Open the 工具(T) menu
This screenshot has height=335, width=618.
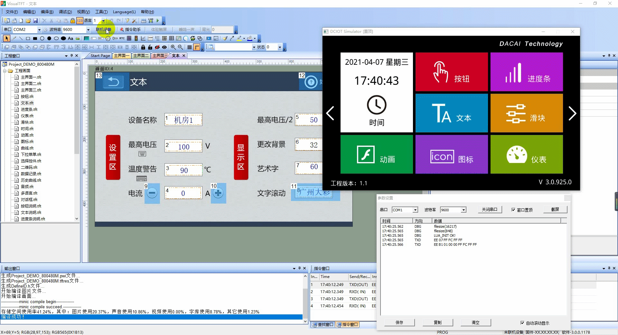click(x=101, y=12)
